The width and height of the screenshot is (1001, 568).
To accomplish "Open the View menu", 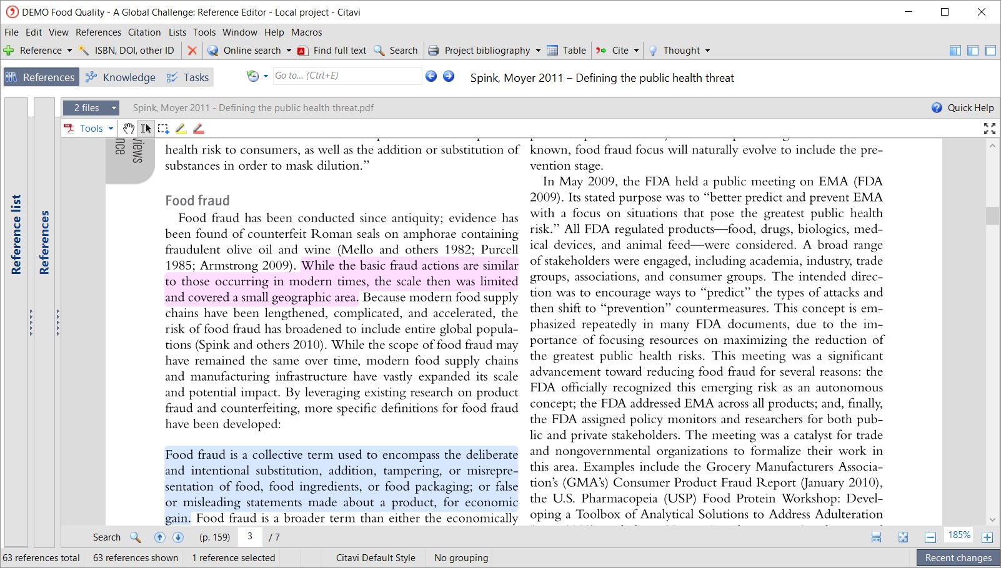I will click(59, 32).
